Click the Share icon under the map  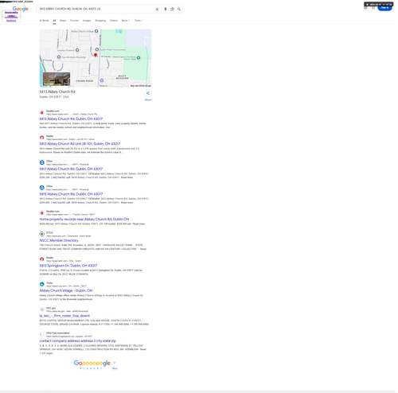tap(148, 93)
